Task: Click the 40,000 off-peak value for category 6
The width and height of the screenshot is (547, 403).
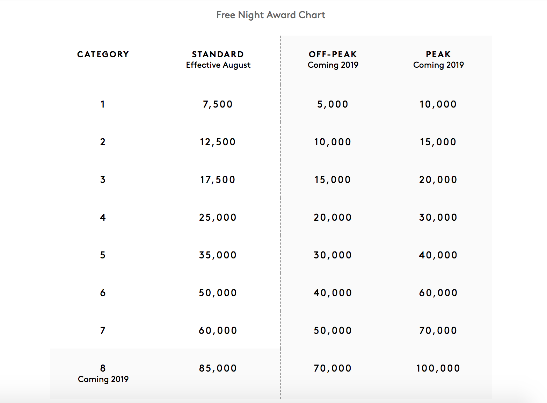Action: click(333, 293)
